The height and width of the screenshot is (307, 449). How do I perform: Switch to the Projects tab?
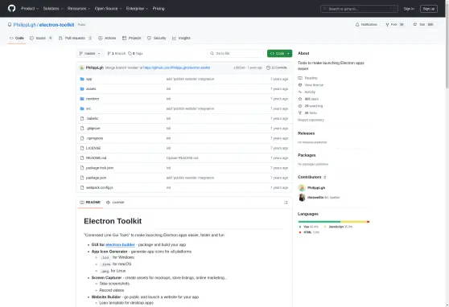[x=132, y=38]
